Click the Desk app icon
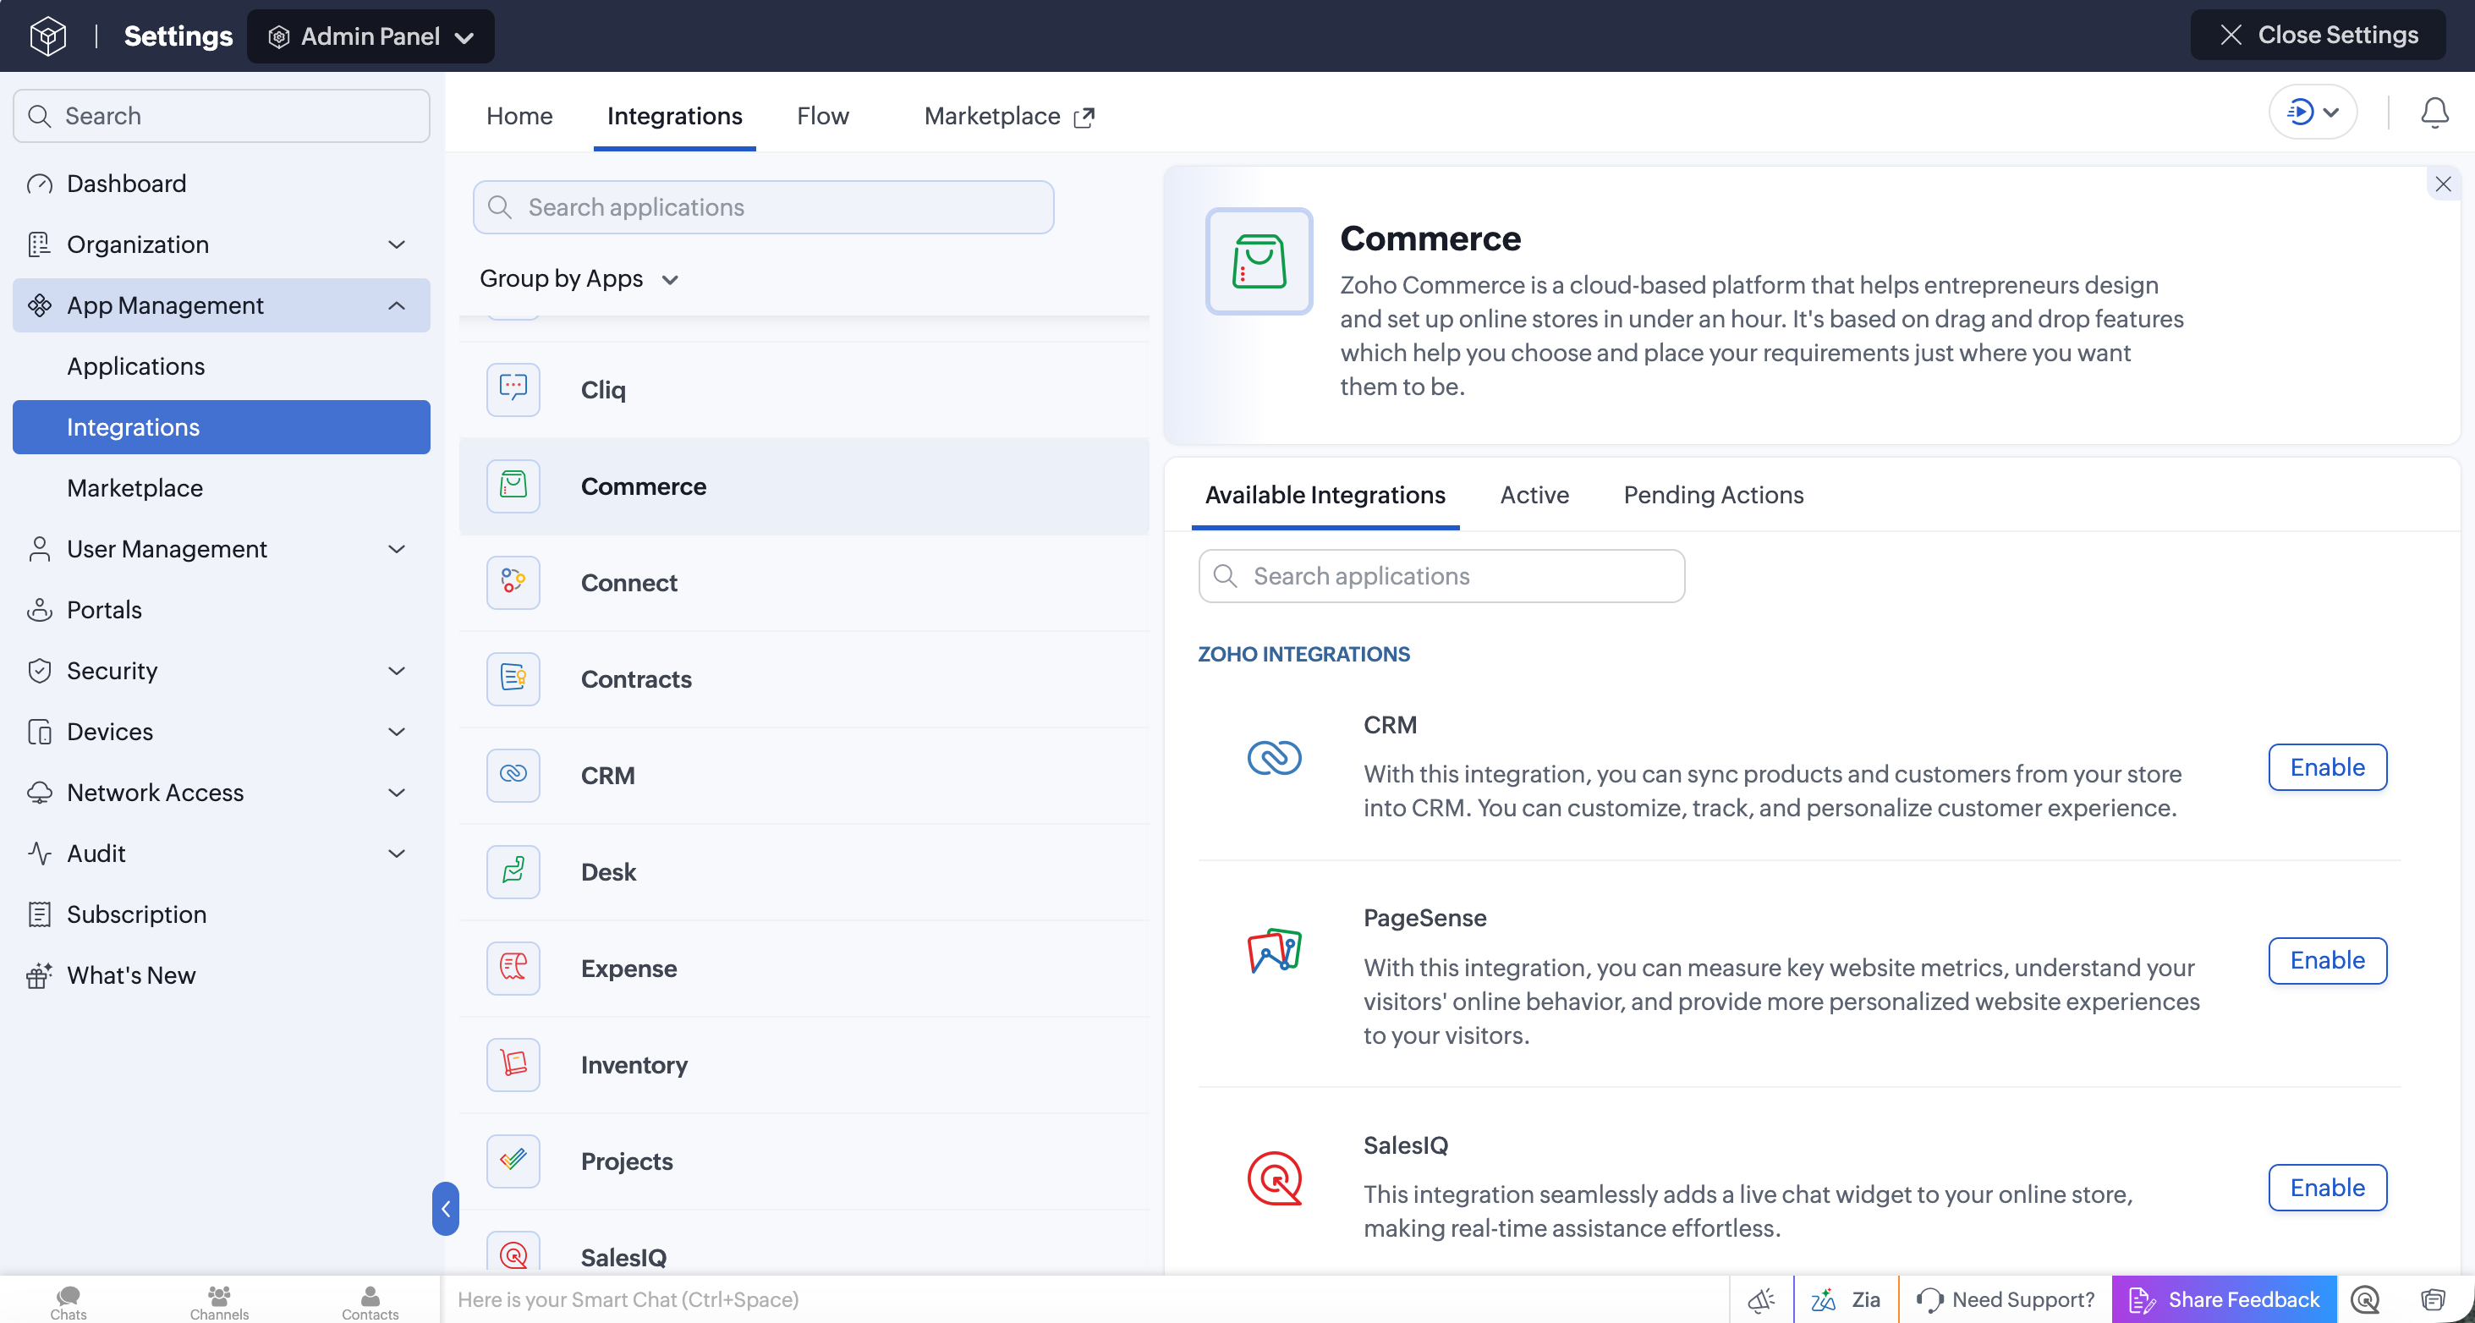2475x1323 pixels. tap(513, 871)
